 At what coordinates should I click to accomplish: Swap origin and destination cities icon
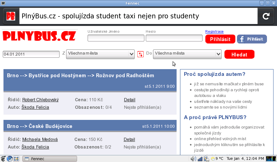point(140,54)
